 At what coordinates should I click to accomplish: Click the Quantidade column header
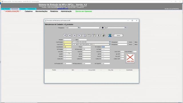(x=129, y=70)
